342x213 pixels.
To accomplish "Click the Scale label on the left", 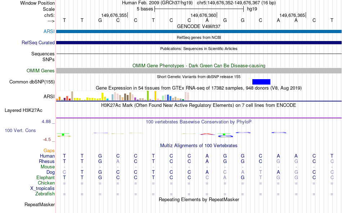I will [x=49, y=9].
